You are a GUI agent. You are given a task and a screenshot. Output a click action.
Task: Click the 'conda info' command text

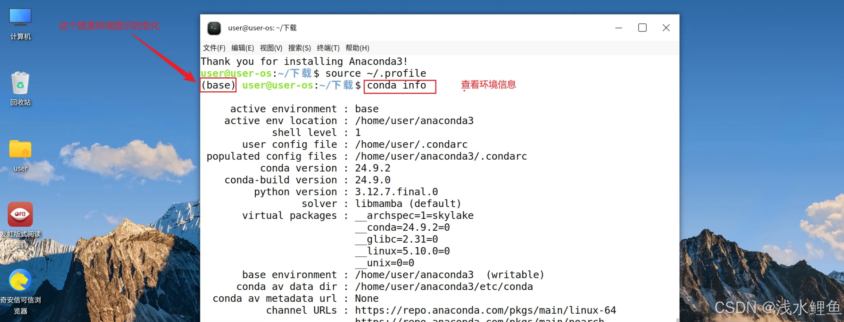click(x=396, y=85)
